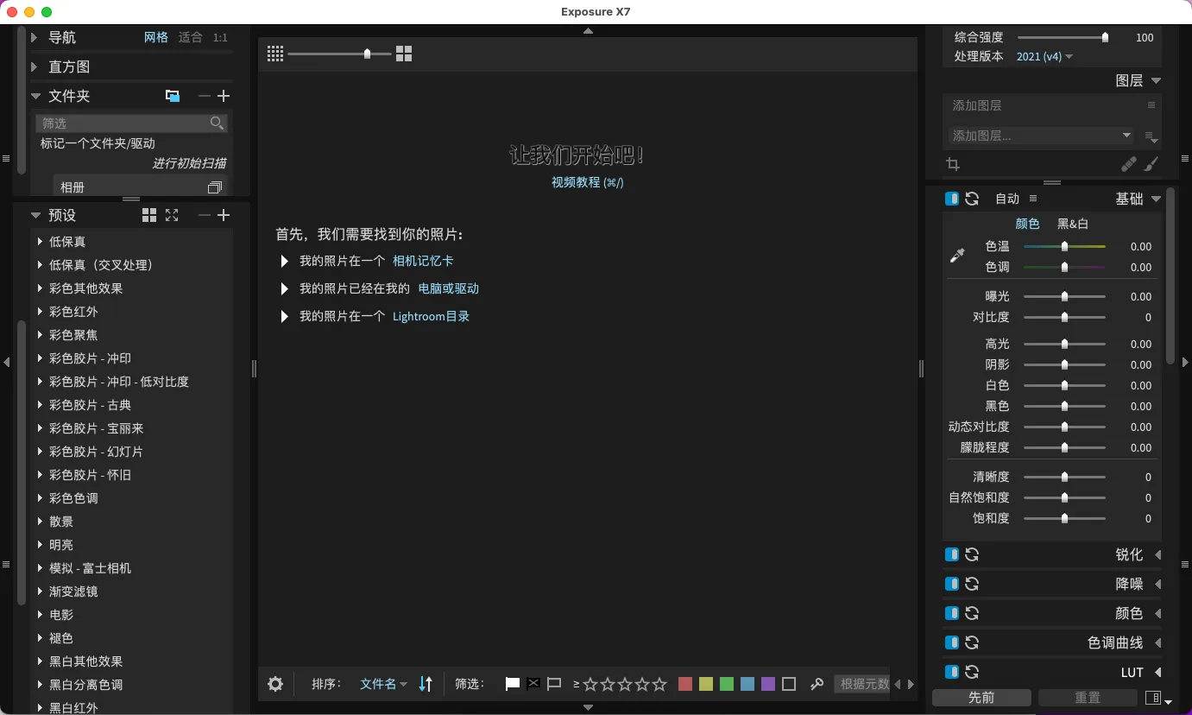Show large grid thumbnails icon
Image resolution: width=1192 pixels, height=715 pixels.
coord(404,54)
